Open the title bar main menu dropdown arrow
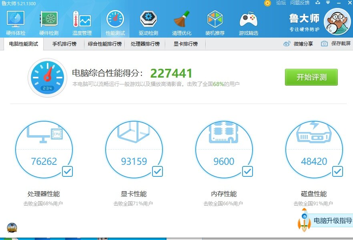The image size is (353, 240). click(x=327, y=3)
